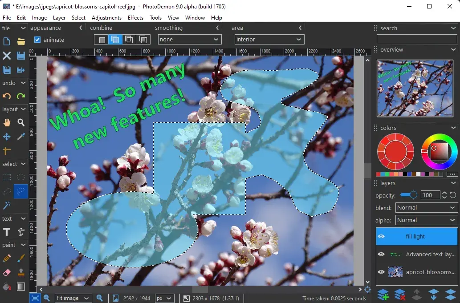The height and width of the screenshot is (303, 460).
Task: Select the Magic Wand selection tool
Action: click(x=7, y=206)
